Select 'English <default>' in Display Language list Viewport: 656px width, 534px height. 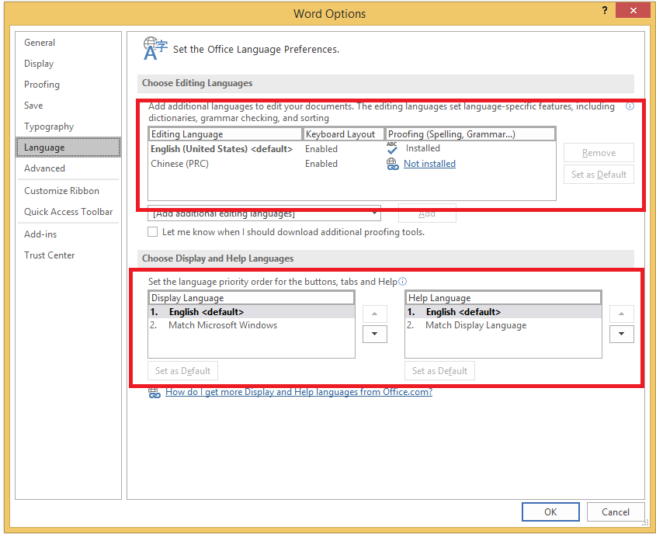(252, 312)
